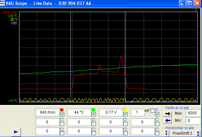The width and height of the screenshot is (202, 137).
Task: Click the yellow 20 V axis label
Action: [14, 19]
